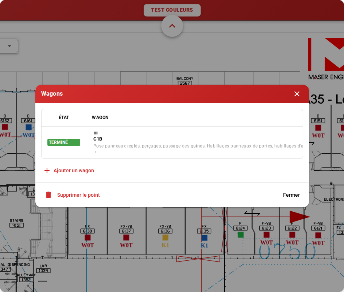Click the blue marker under room 6161
Screen dimensions: 344x292
[x=28, y=127]
